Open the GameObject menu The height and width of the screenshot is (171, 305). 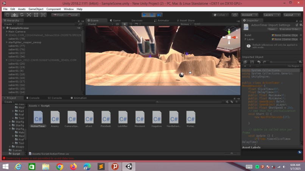[36, 9]
